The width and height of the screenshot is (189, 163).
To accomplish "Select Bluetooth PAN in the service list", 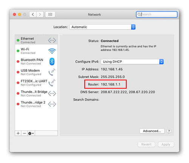I will (36, 62).
